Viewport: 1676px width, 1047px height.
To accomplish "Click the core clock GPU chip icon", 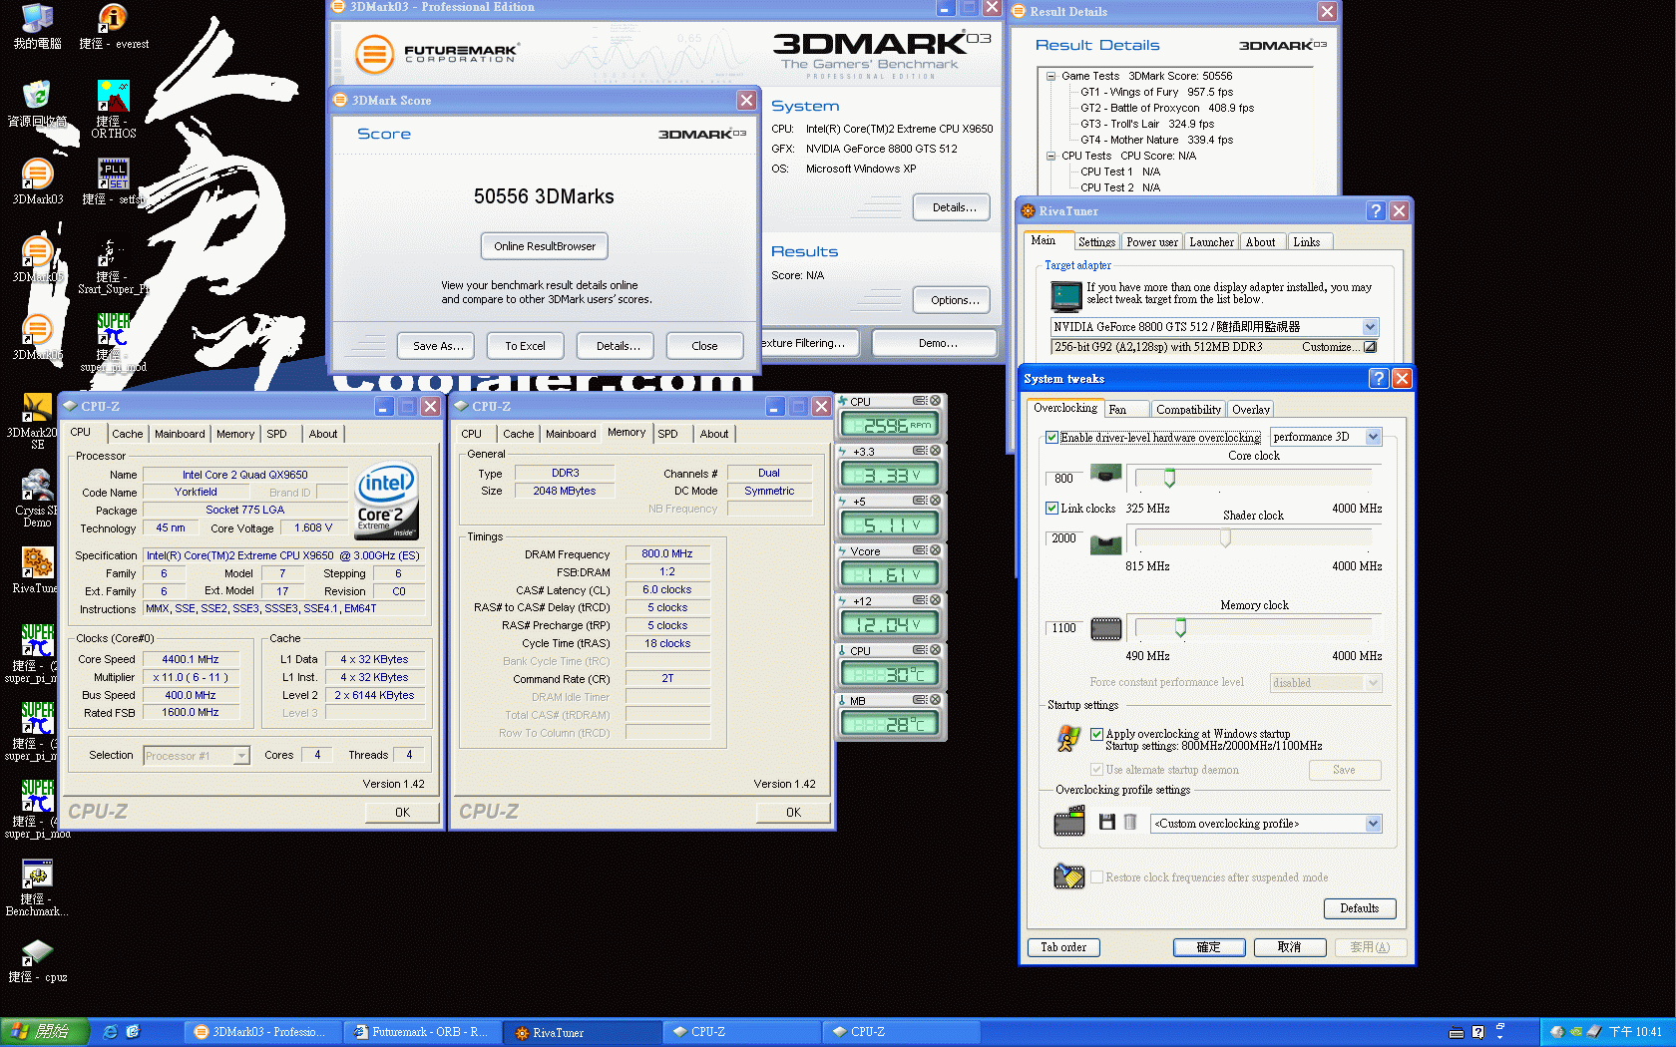I will tap(1105, 474).
